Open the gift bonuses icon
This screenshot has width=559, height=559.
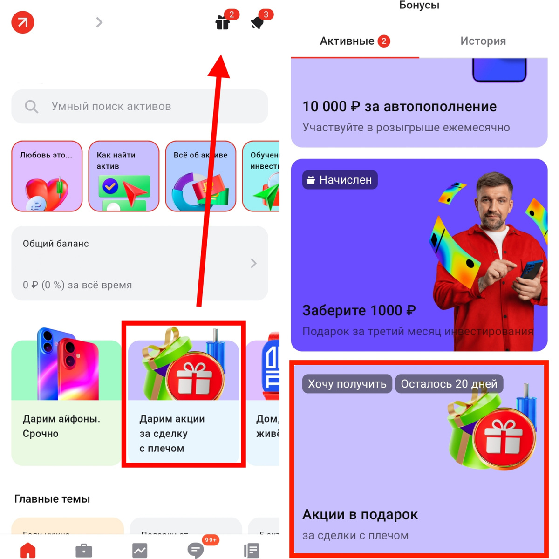pyautogui.click(x=223, y=22)
